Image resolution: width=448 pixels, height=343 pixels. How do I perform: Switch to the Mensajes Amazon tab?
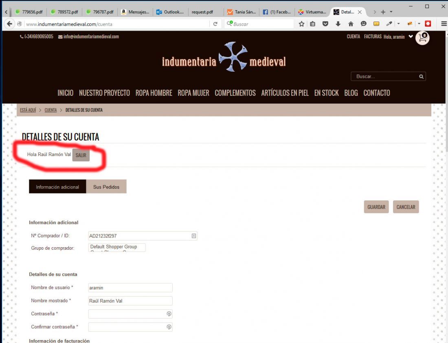[135, 12]
